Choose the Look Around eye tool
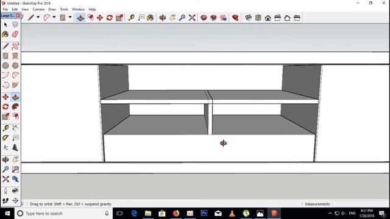The image size is (390, 219). tap(15, 191)
